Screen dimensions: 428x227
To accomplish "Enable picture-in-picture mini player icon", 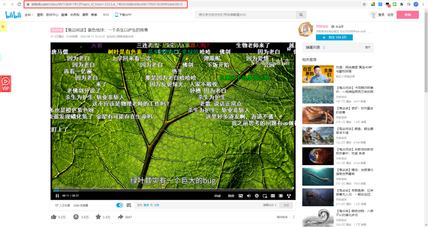I will click(265, 196).
